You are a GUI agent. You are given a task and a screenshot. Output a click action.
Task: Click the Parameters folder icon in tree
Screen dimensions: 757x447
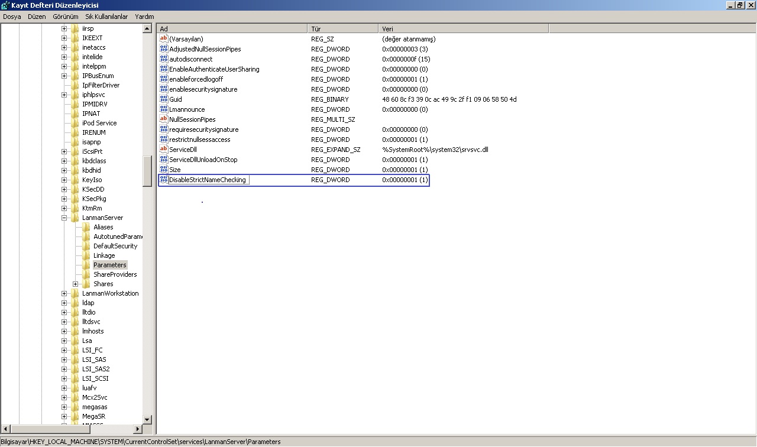coord(86,265)
